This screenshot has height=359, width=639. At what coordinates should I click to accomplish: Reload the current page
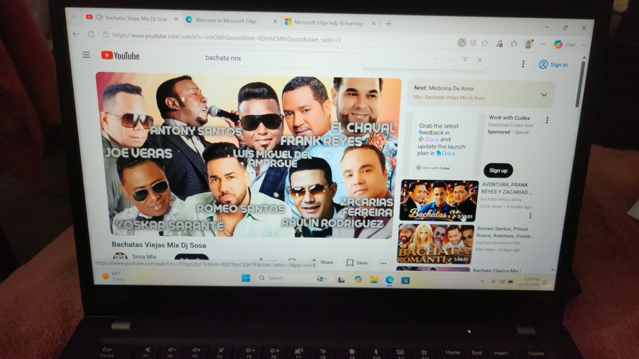(x=91, y=34)
